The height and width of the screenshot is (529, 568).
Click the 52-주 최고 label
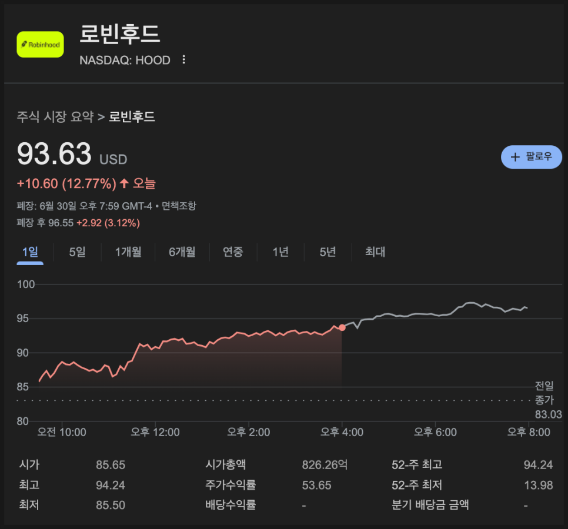417,465
